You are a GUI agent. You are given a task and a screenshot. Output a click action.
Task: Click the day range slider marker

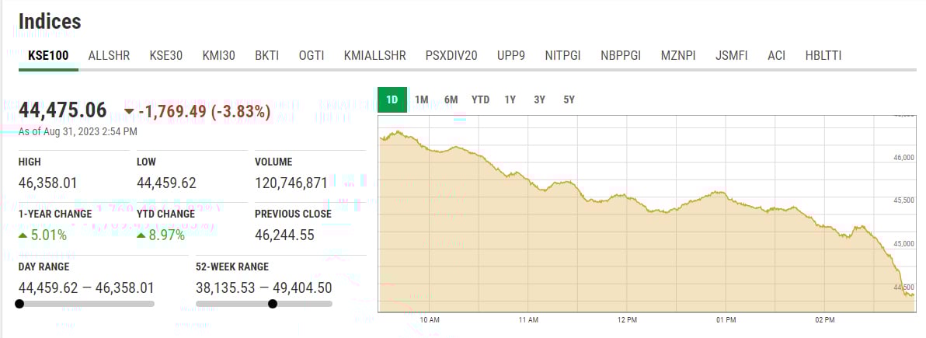[19, 304]
